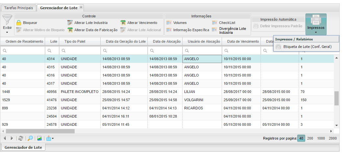The width and height of the screenshot is (343, 155).
Task: Click the Lote filter search field
Action: pyautogui.click(x=52, y=51)
